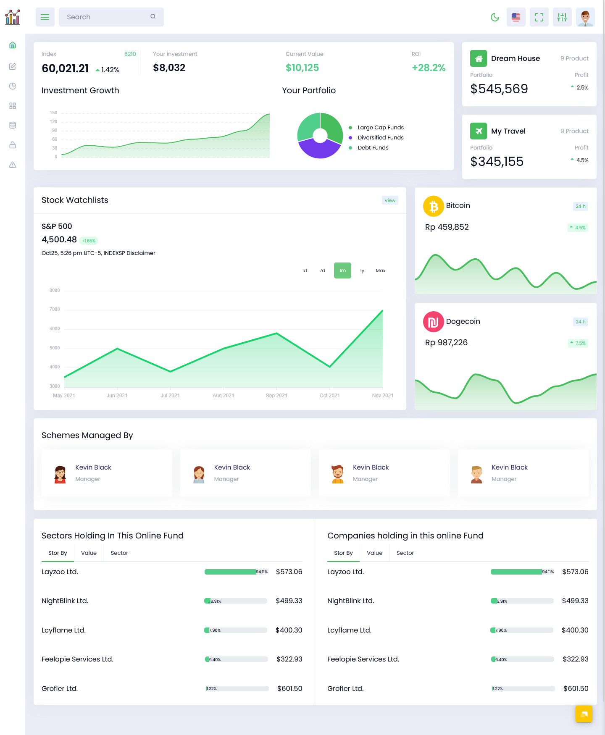This screenshot has width=605, height=735.
Task: Switch to Value tab in Sectors Holding
Action: [x=89, y=553]
